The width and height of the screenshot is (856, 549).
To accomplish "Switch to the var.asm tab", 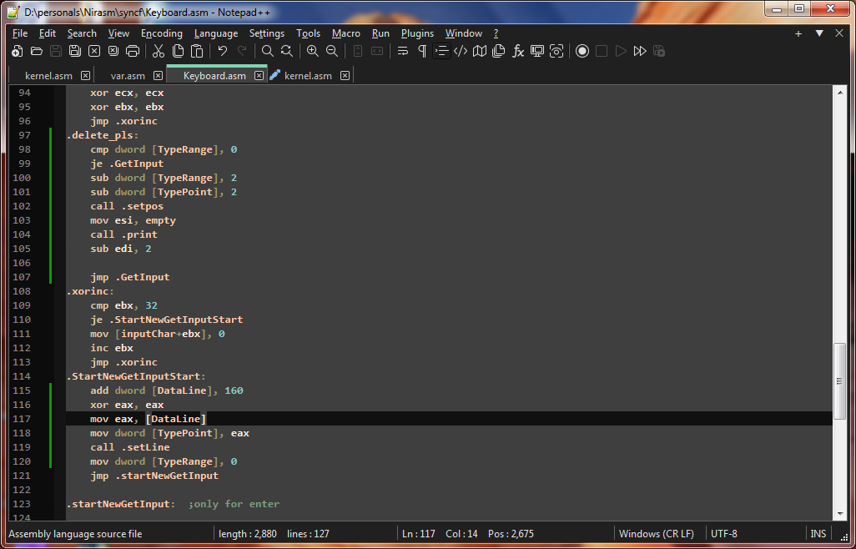I will click(128, 76).
